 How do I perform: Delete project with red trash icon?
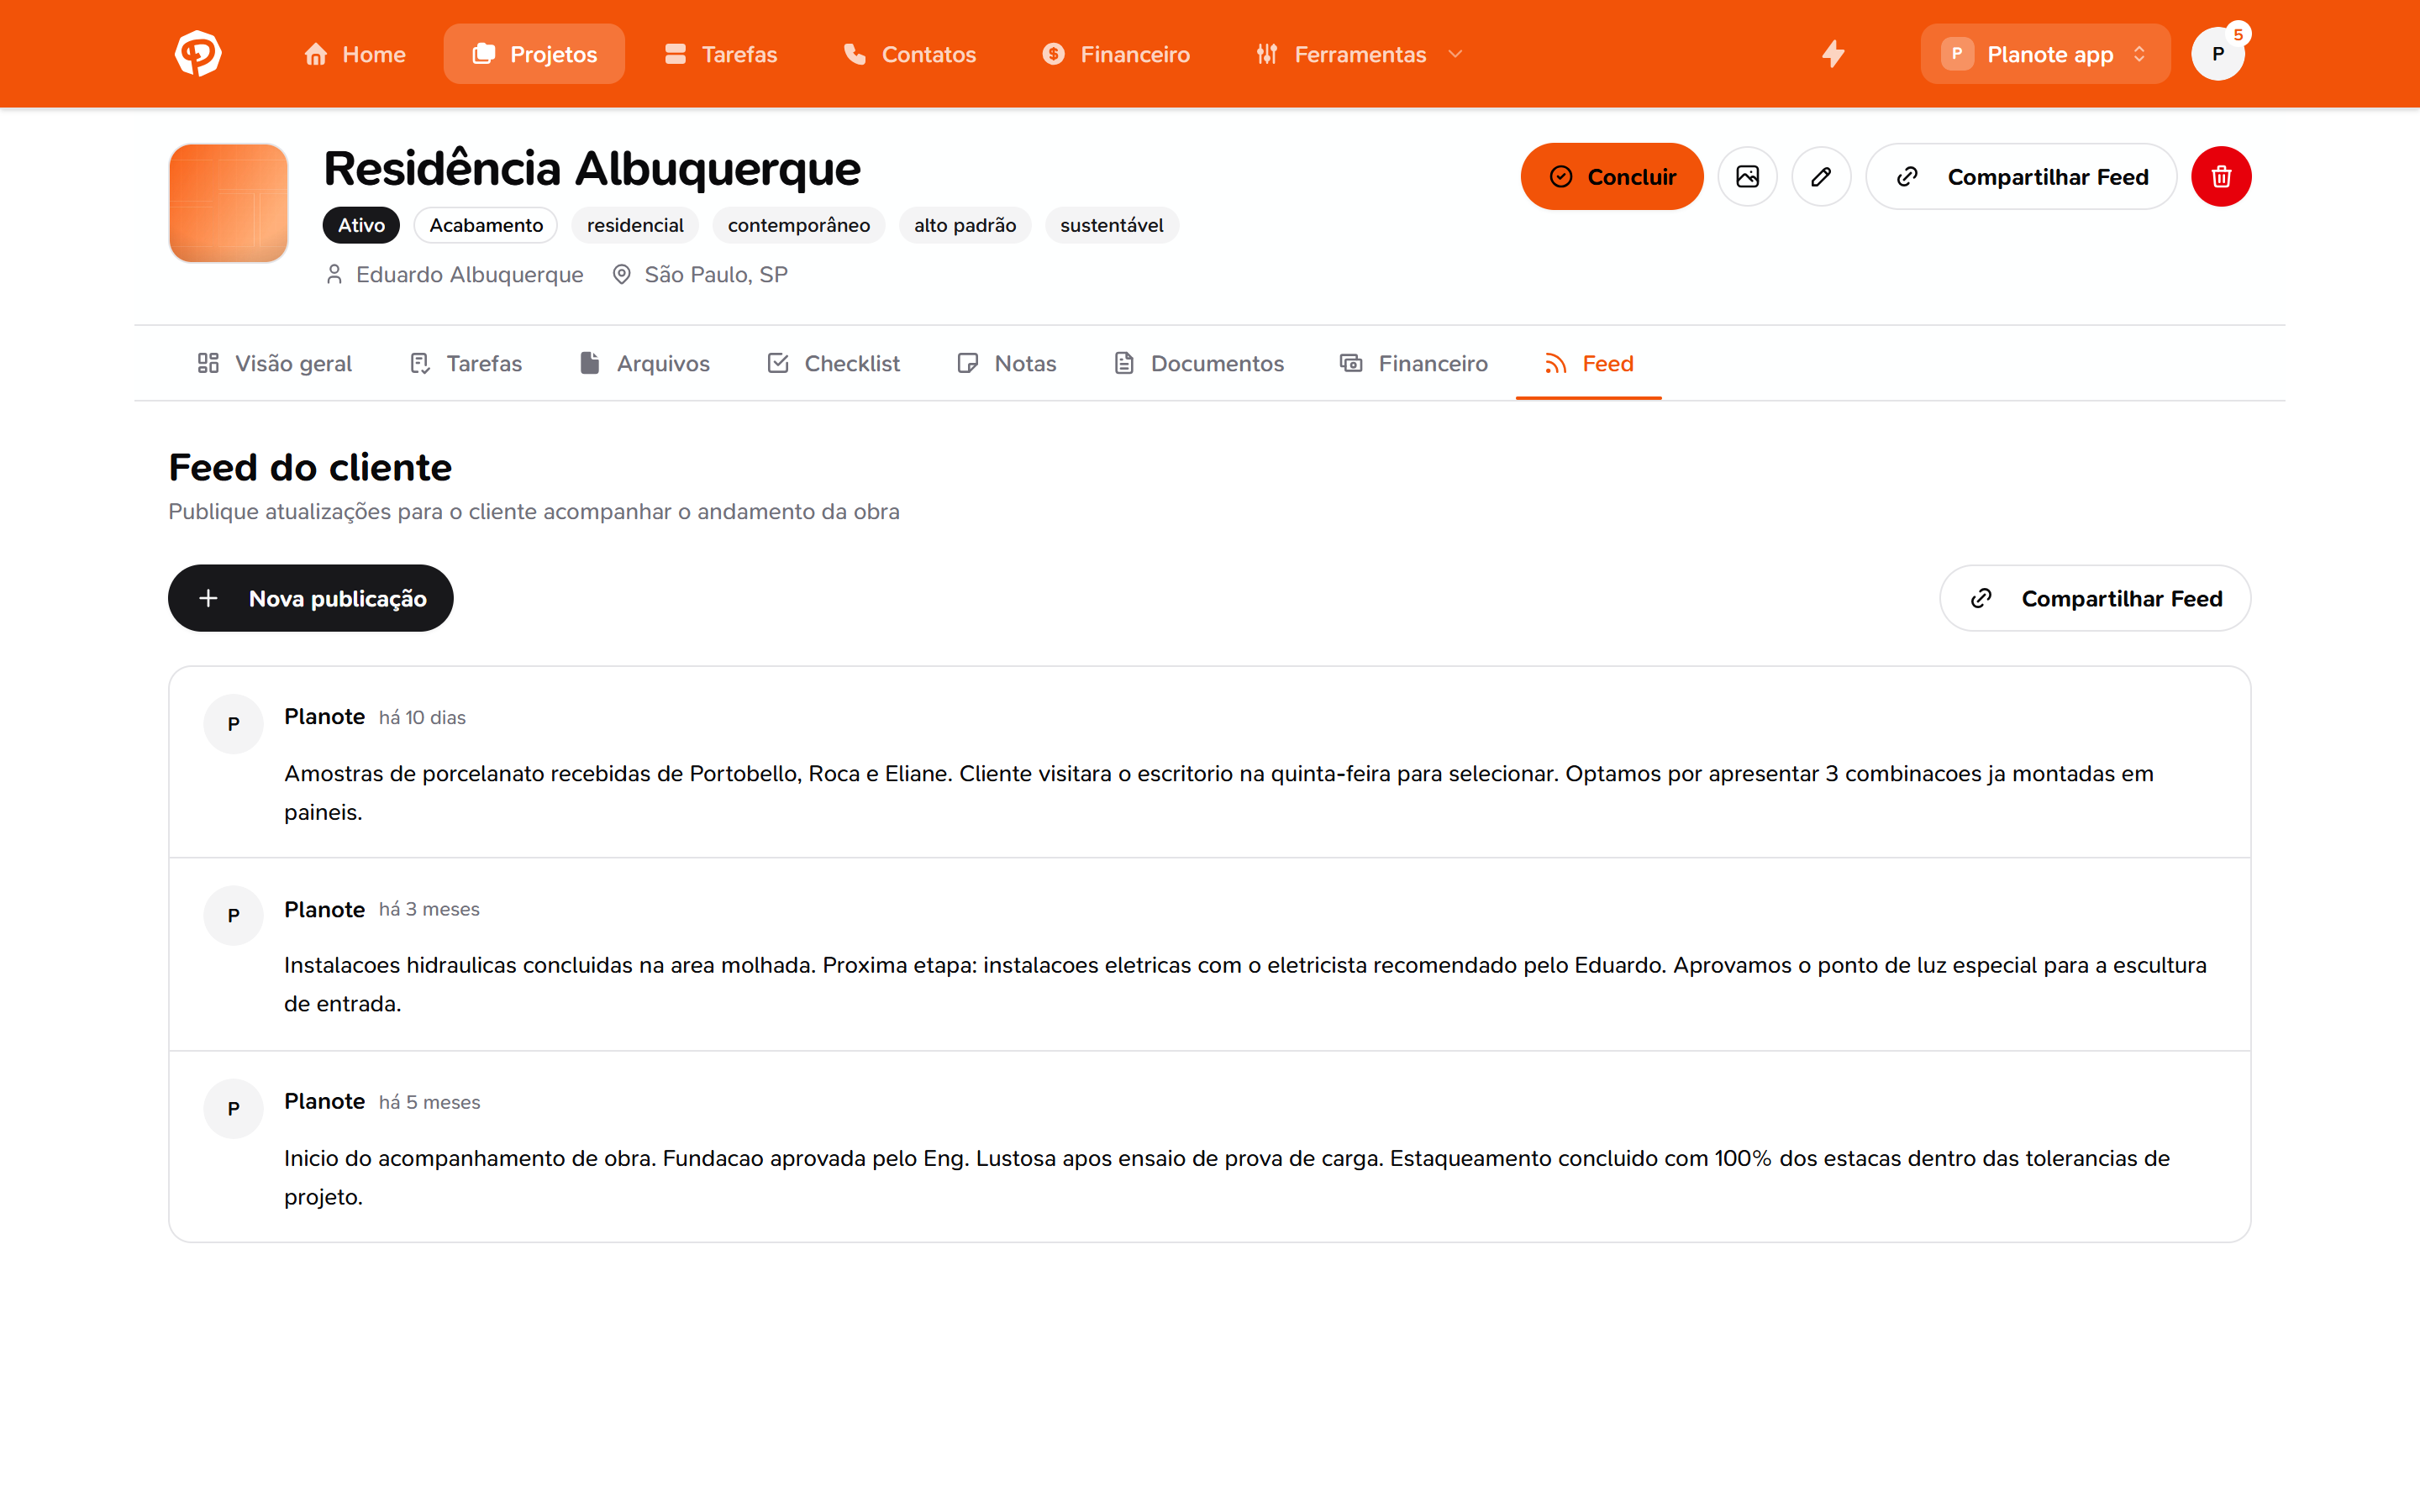(x=2221, y=177)
